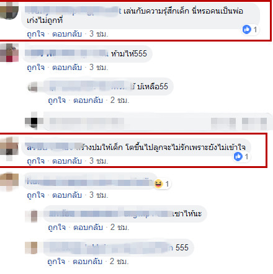This screenshot has height=274, width=273.
Task: Like the โตขึ้นไปลูกจะไม่รัก comment
Action: pos(35,161)
